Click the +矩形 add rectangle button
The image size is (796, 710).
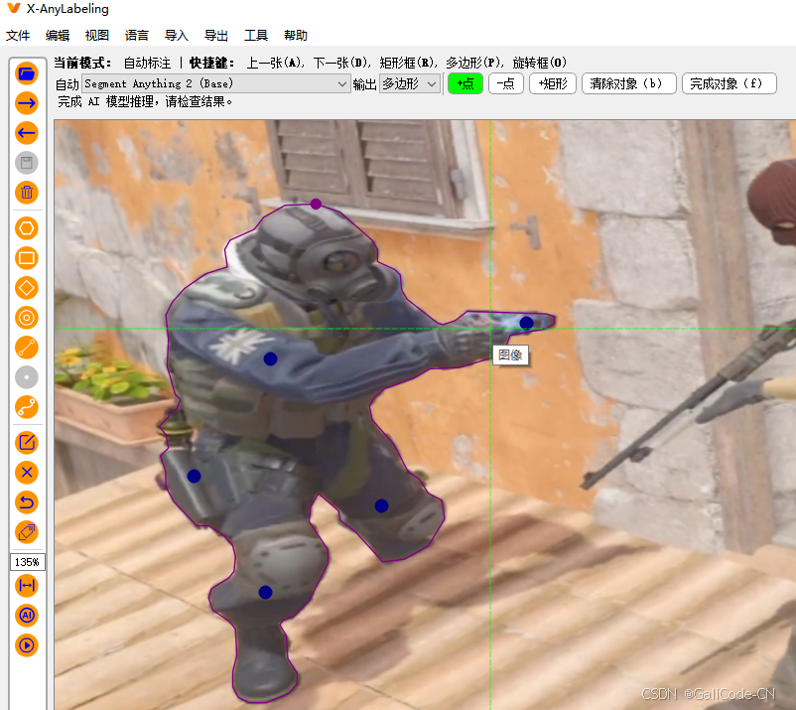[x=552, y=83]
